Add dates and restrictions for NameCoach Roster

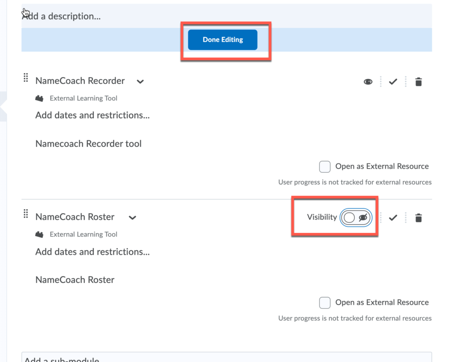point(92,252)
